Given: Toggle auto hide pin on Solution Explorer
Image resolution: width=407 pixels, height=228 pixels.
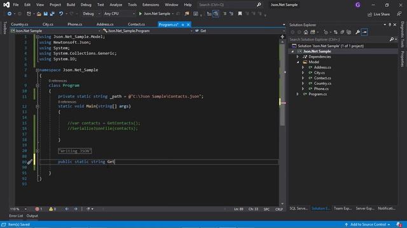Looking at the screenshot, I should (390, 25).
